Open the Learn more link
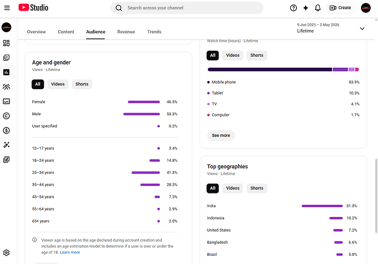This screenshot has width=378, height=264. (x=70, y=252)
